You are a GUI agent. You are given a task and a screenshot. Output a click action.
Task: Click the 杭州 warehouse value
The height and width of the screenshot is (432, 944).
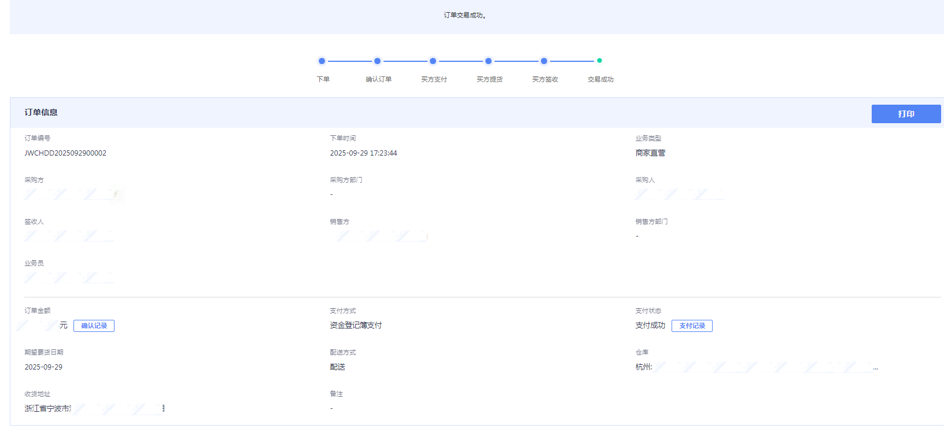pos(643,367)
